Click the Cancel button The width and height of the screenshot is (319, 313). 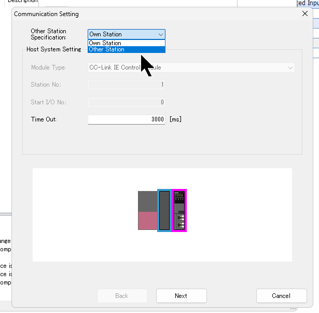coord(281,296)
